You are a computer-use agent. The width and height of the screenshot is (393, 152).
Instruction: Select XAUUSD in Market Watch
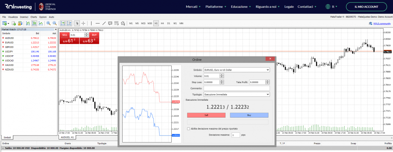pos(29,65)
